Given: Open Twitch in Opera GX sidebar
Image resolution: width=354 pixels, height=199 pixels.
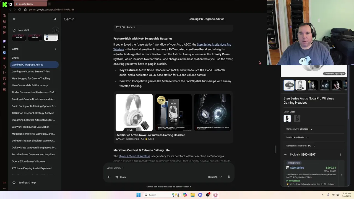Looking at the screenshot, I should (x=4, y=41).
